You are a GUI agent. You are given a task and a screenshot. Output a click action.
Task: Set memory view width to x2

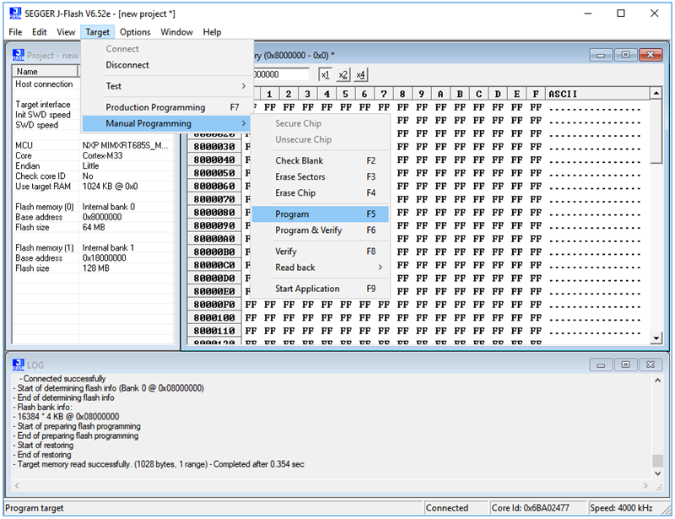click(343, 74)
